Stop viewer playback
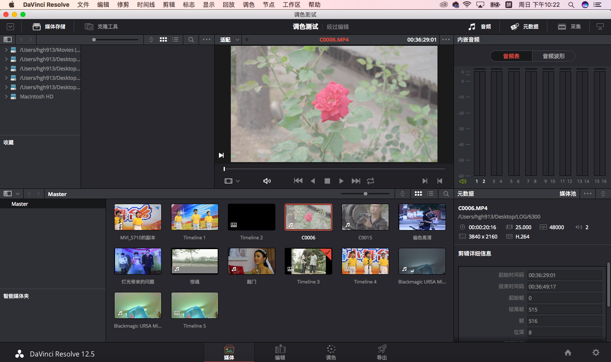 (327, 181)
